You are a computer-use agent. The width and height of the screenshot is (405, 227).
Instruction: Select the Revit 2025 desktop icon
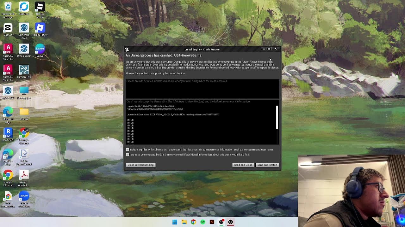(x=8, y=135)
